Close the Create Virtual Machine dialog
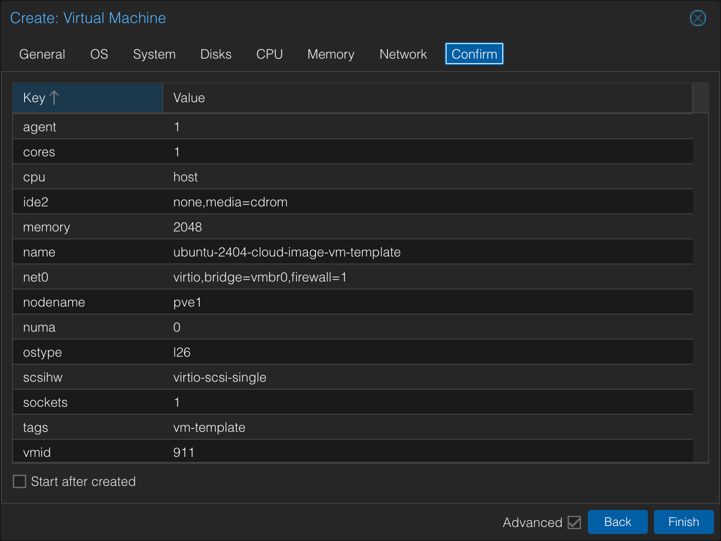 click(697, 18)
